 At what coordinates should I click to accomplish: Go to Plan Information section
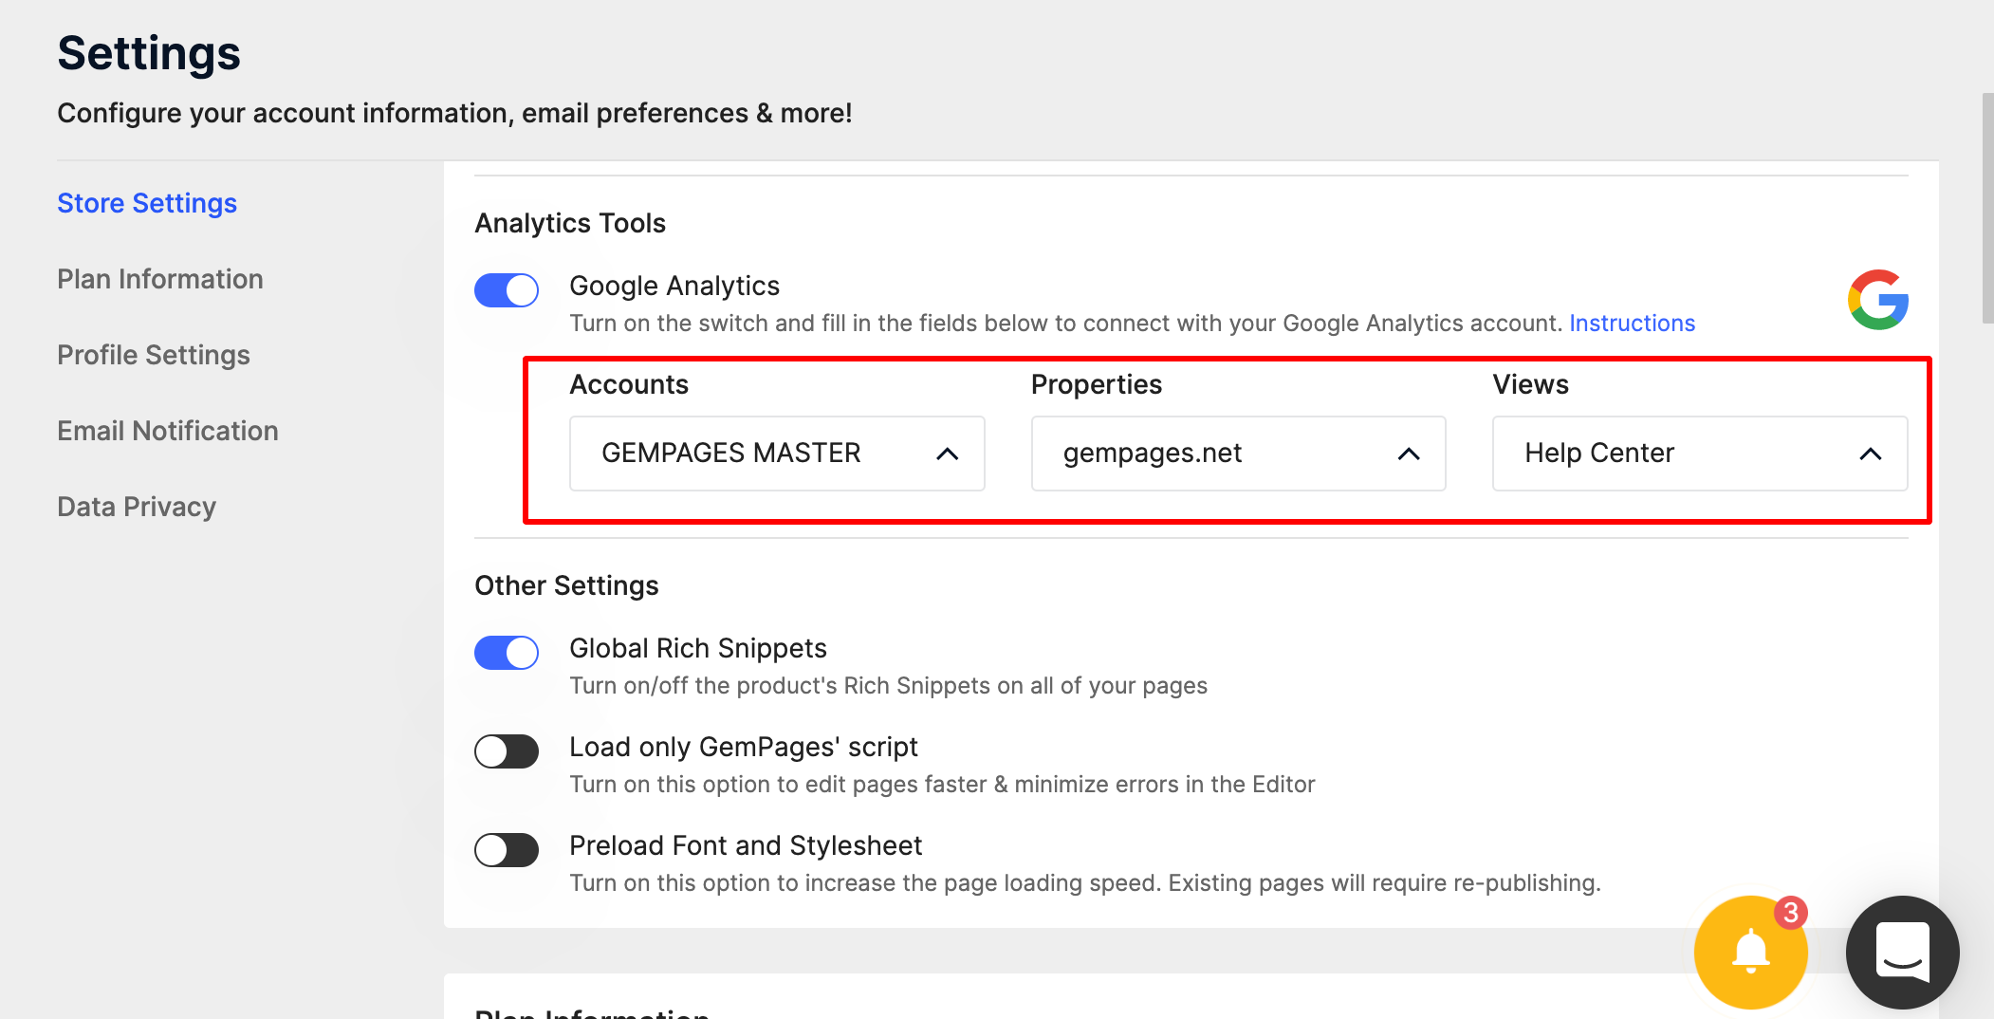160,279
